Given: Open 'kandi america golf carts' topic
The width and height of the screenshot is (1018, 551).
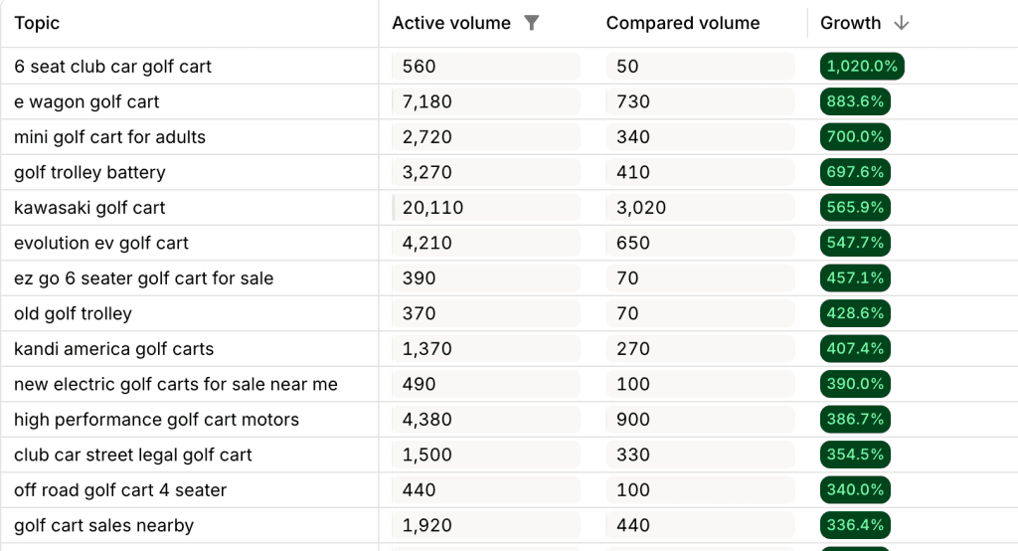Looking at the screenshot, I should [113, 349].
